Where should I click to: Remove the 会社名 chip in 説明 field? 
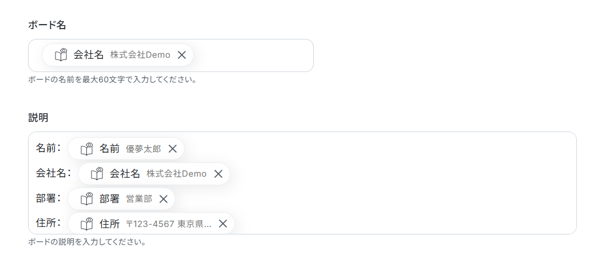(218, 174)
